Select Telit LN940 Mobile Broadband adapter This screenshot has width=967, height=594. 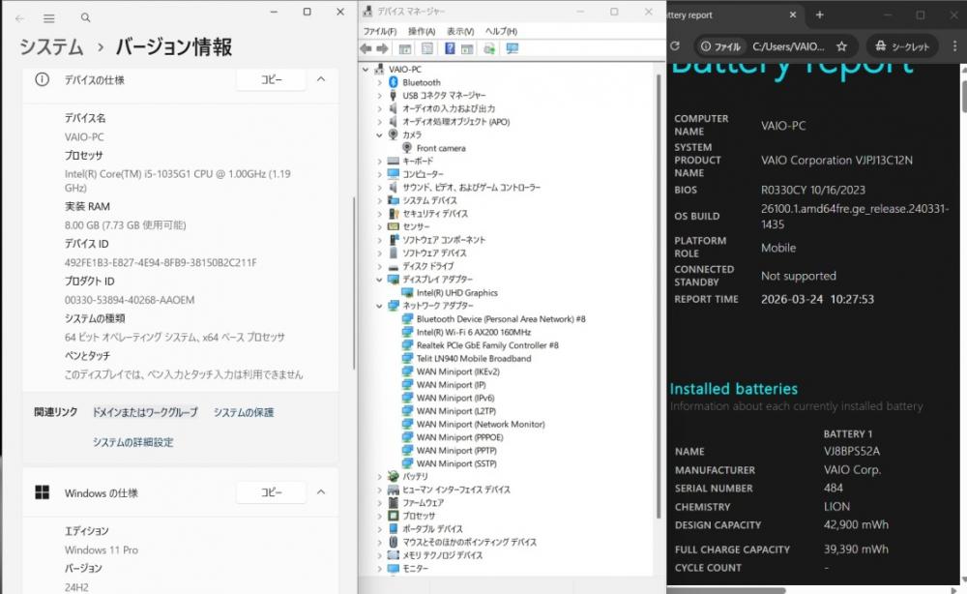tap(473, 358)
